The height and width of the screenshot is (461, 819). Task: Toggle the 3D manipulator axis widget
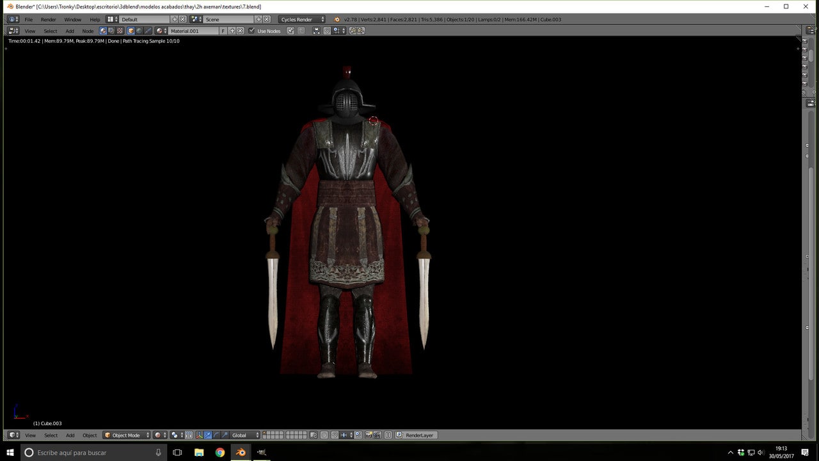[200, 435]
